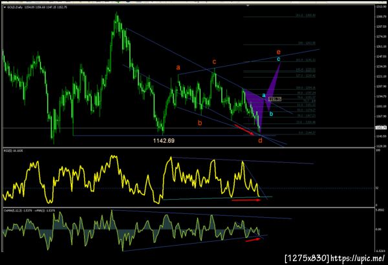388x265 pixels.
Task: Click the 1167.90 value on price axis
Action: click(x=381, y=116)
